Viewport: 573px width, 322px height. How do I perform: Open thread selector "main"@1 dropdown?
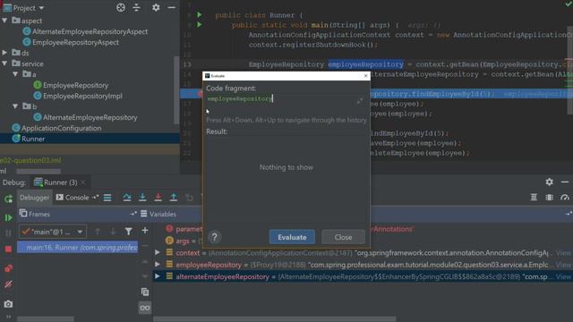[53, 232]
